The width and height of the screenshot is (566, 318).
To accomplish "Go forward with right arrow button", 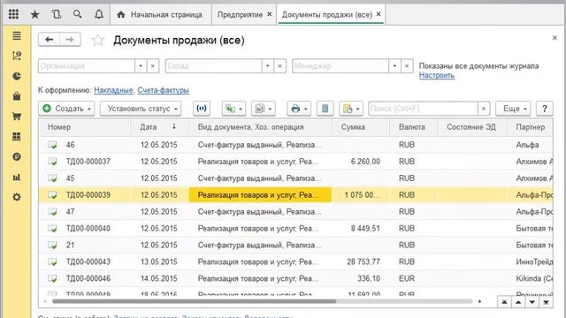I will tap(70, 39).
